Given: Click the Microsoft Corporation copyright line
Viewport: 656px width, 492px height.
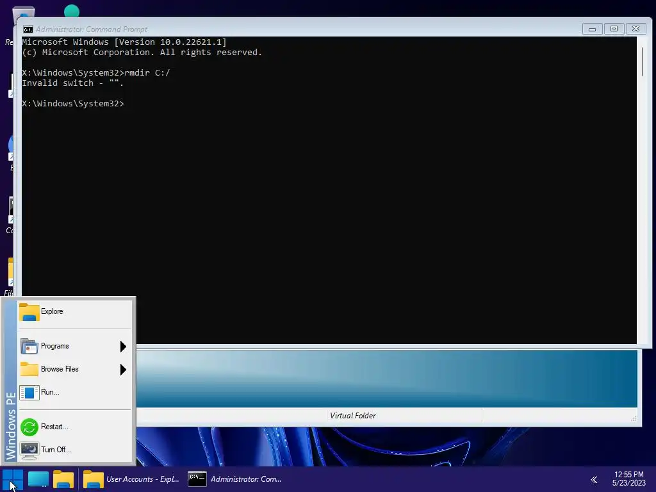Looking at the screenshot, I should click(142, 53).
